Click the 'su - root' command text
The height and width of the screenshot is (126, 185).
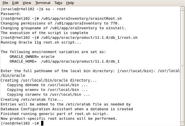click(55, 9)
